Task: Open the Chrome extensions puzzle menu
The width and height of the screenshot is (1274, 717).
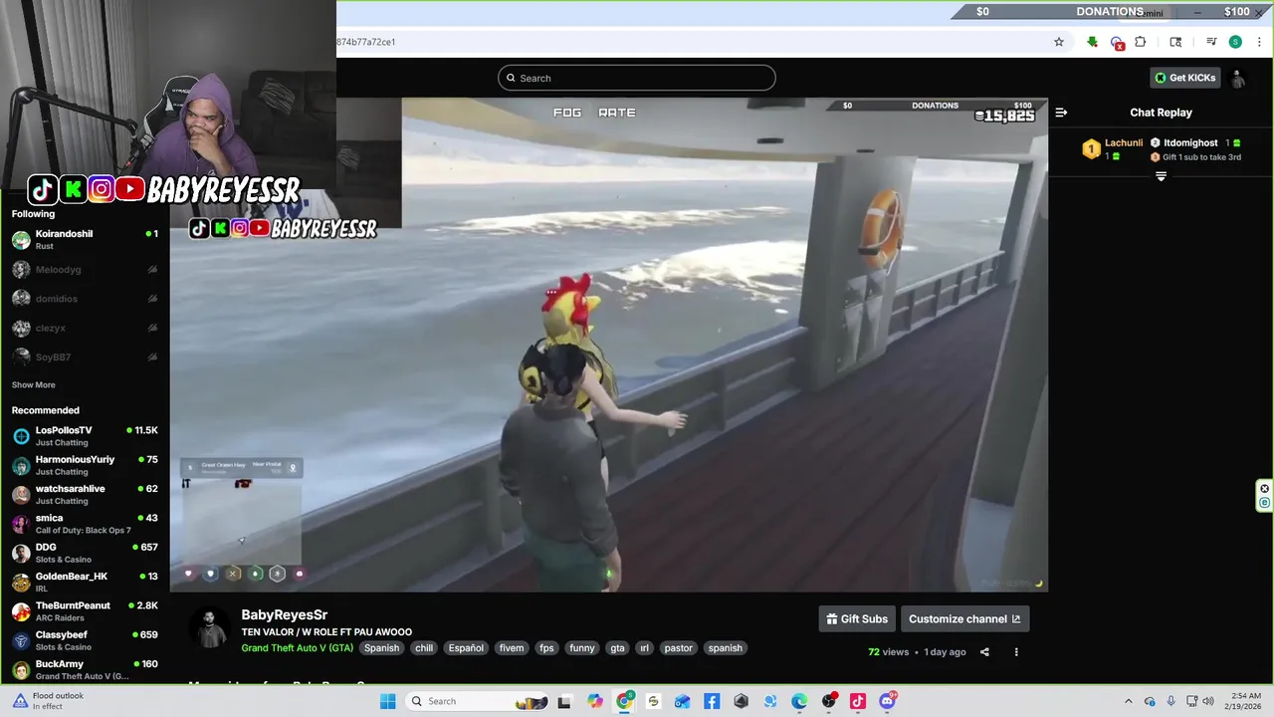Action: coord(1141,42)
